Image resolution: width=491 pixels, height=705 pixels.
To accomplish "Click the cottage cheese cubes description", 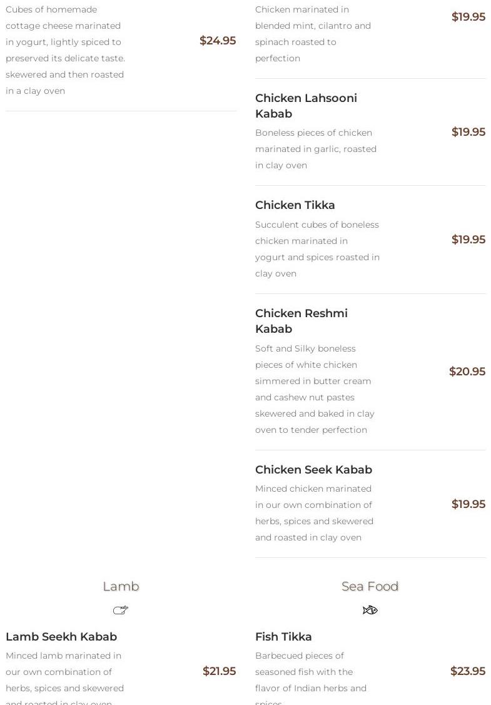I will [65, 50].
